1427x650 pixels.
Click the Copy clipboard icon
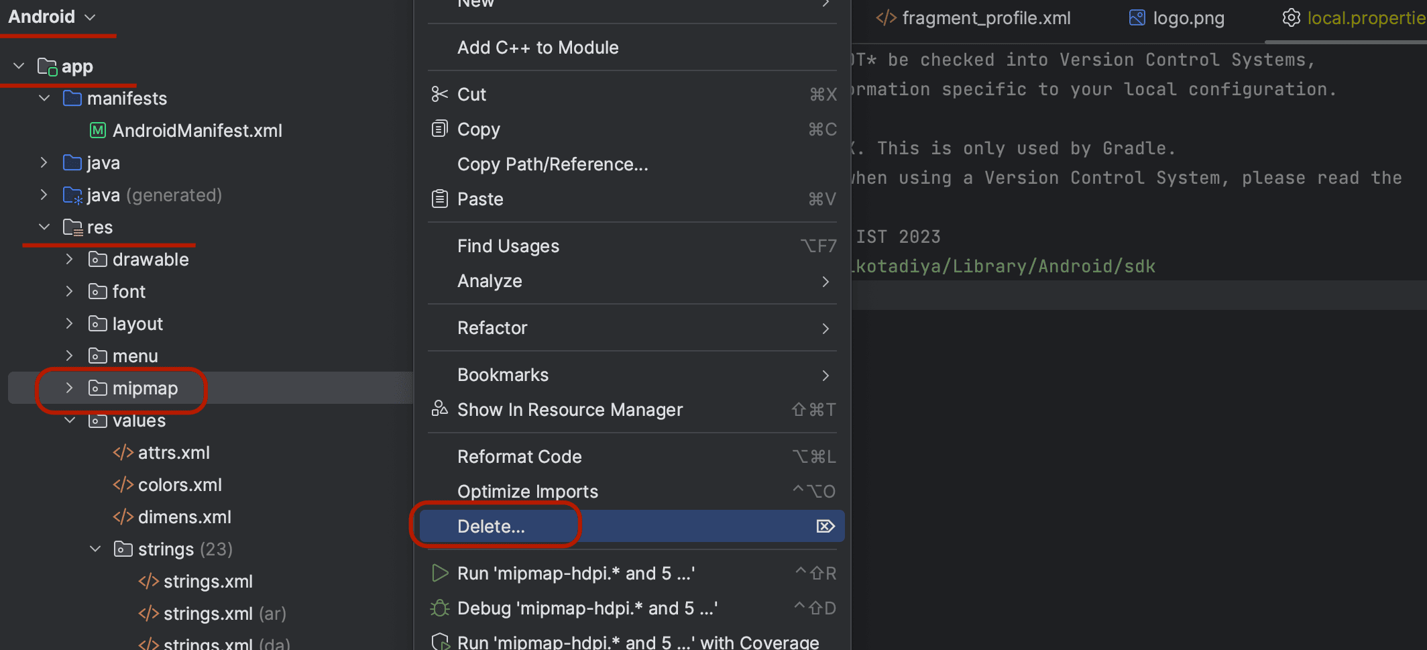(439, 129)
